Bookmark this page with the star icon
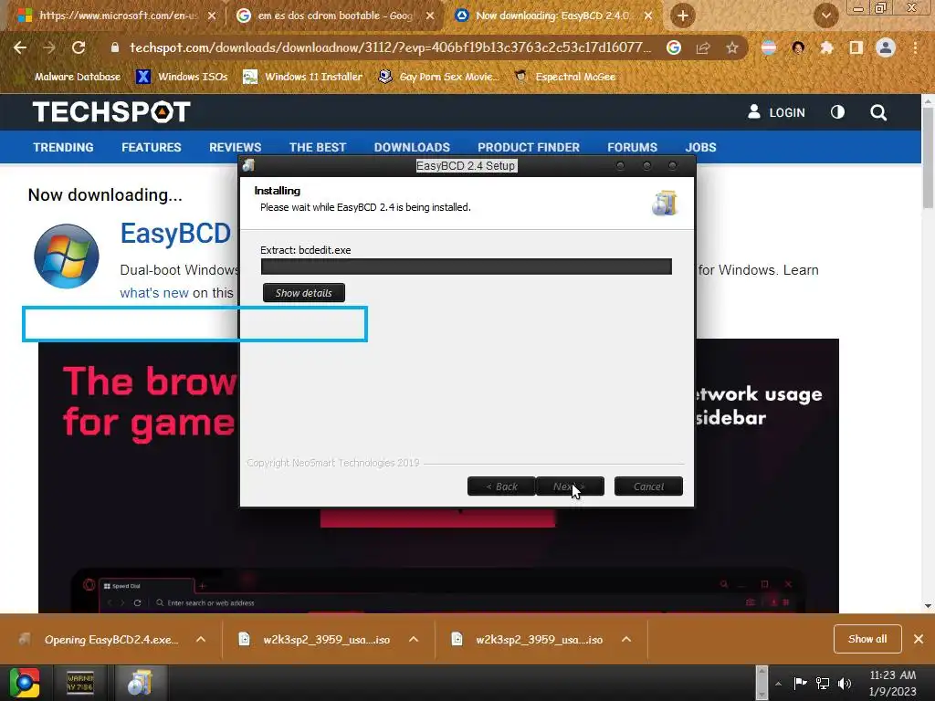935x701 pixels. coord(732,47)
